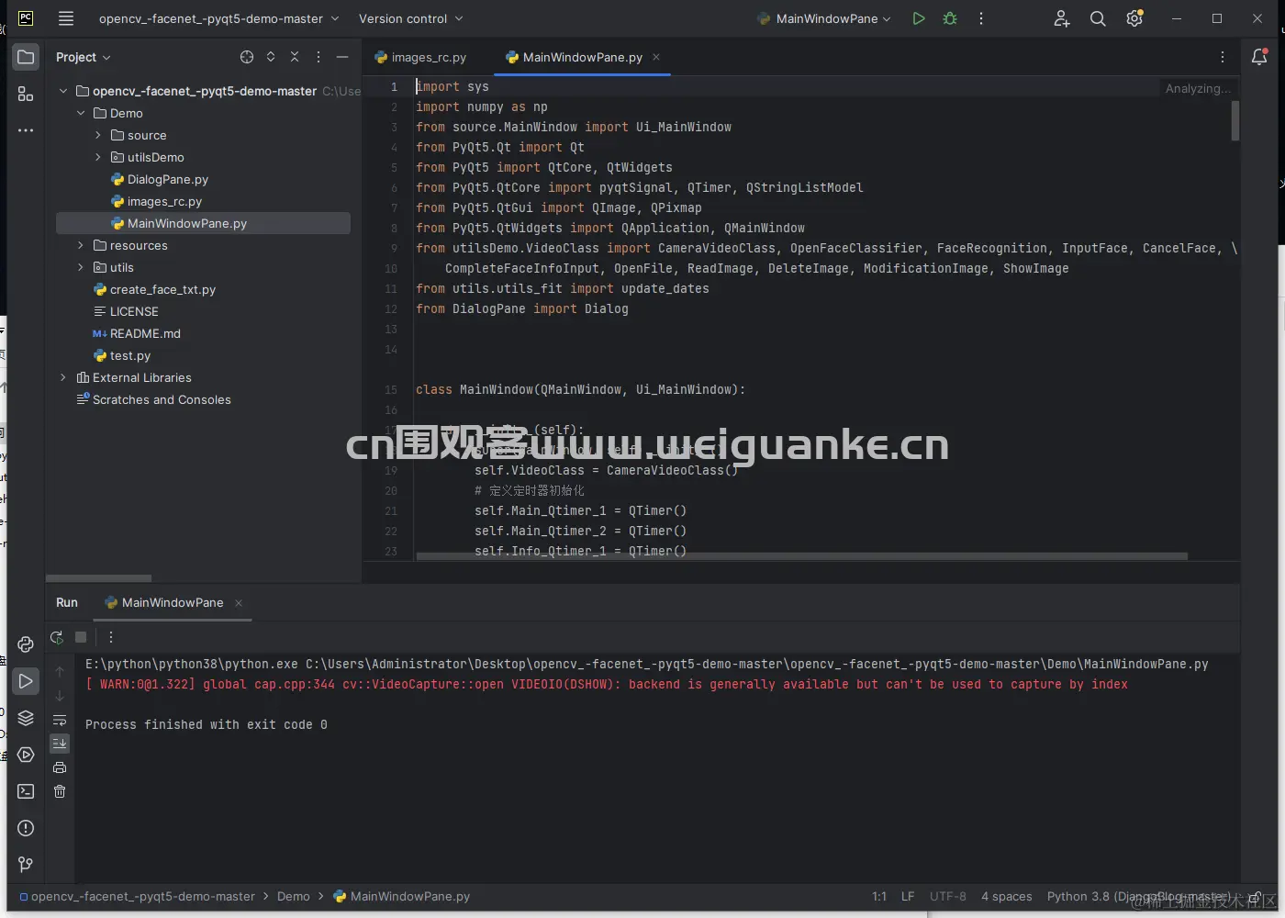The width and height of the screenshot is (1285, 918).
Task: Close the MainWindowPane.py editor tab
Action: point(656,57)
